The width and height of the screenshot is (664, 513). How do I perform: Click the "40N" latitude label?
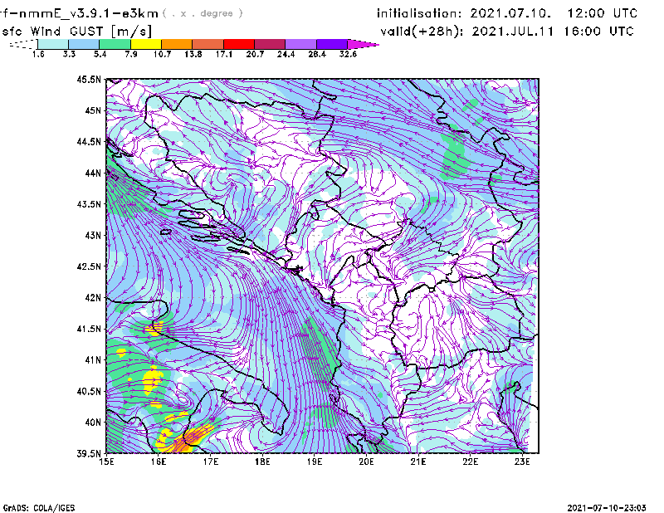click(x=93, y=423)
